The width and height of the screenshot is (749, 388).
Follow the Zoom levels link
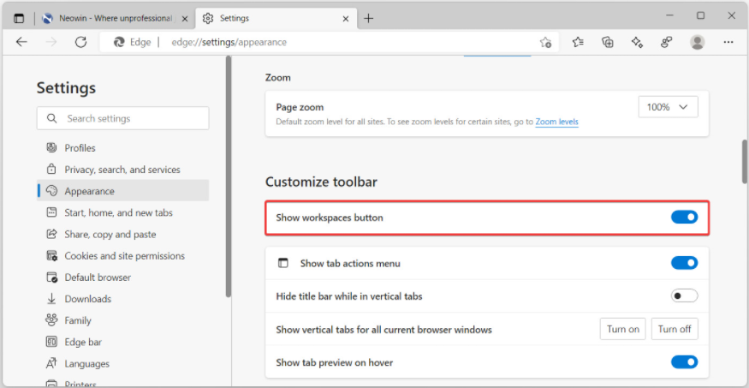pos(556,122)
